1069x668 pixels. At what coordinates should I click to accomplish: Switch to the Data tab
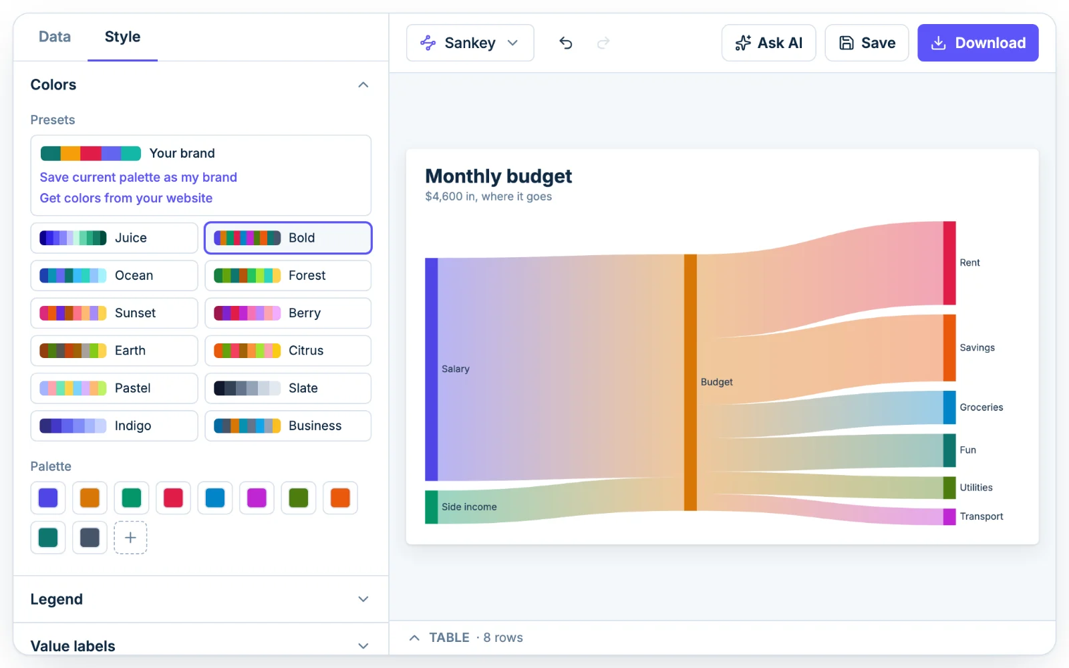tap(55, 37)
